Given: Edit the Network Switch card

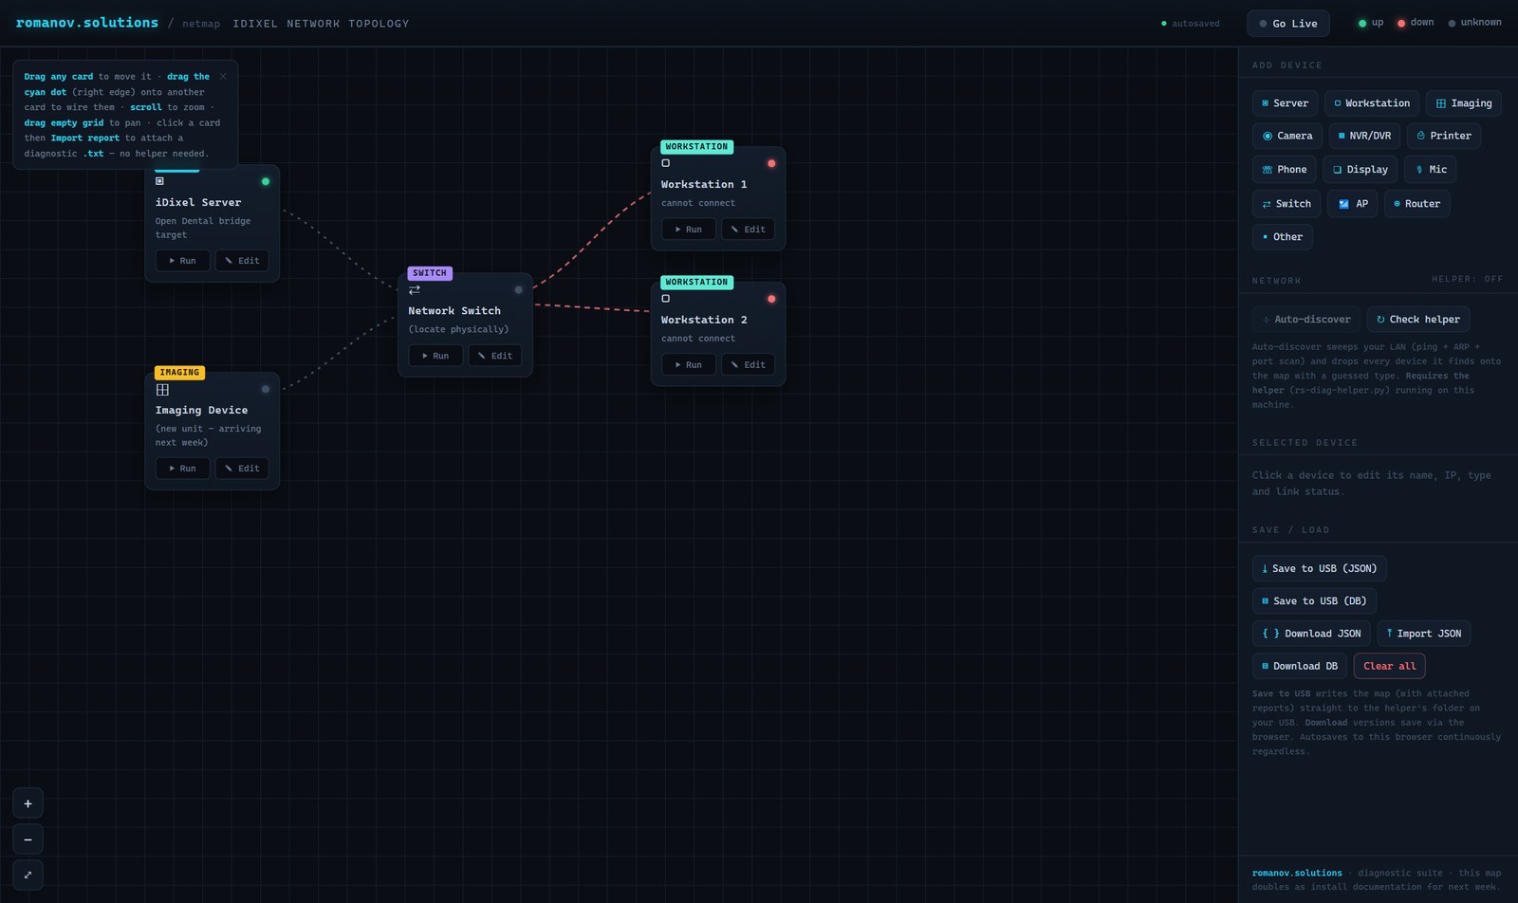Looking at the screenshot, I should click(495, 356).
